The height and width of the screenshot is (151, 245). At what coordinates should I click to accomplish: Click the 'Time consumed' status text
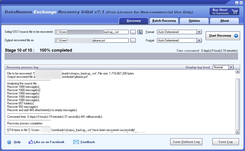207,51
